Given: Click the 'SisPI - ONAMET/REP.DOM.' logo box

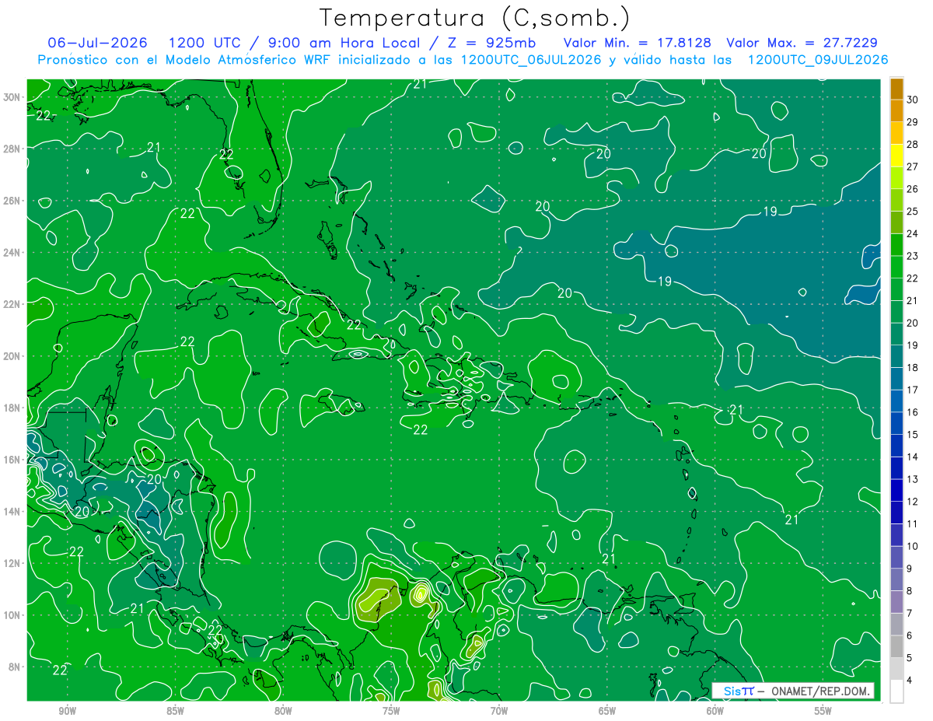Looking at the screenshot, I should tap(792, 691).
